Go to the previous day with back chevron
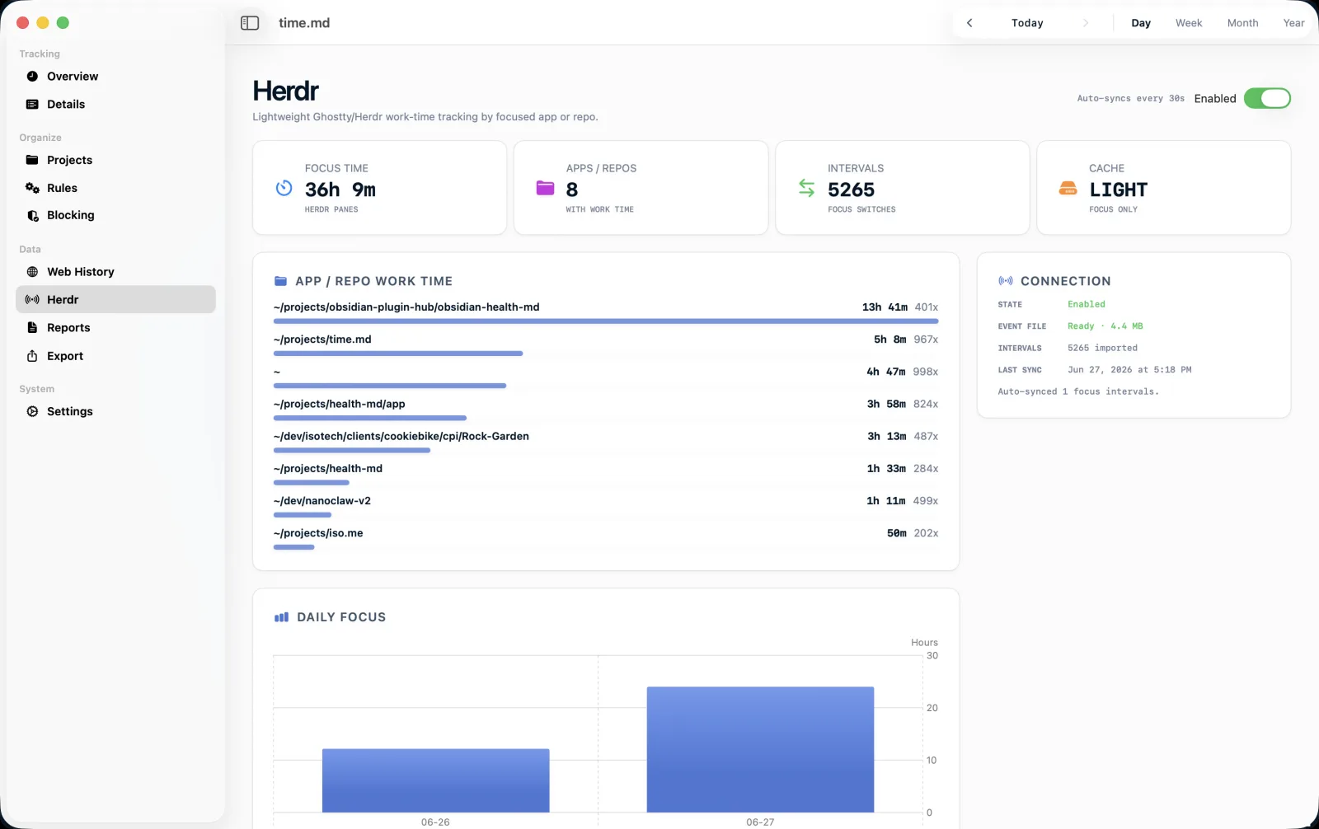The image size is (1319, 829). [969, 23]
